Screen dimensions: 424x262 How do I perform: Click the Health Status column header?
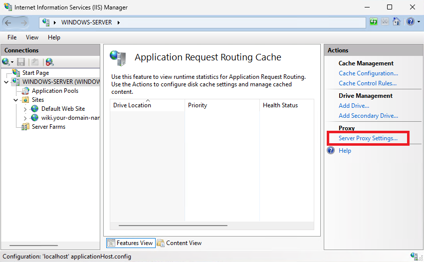click(x=287, y=105)
